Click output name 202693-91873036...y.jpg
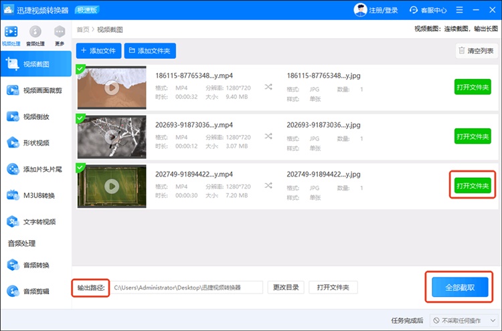 point(323,125)
